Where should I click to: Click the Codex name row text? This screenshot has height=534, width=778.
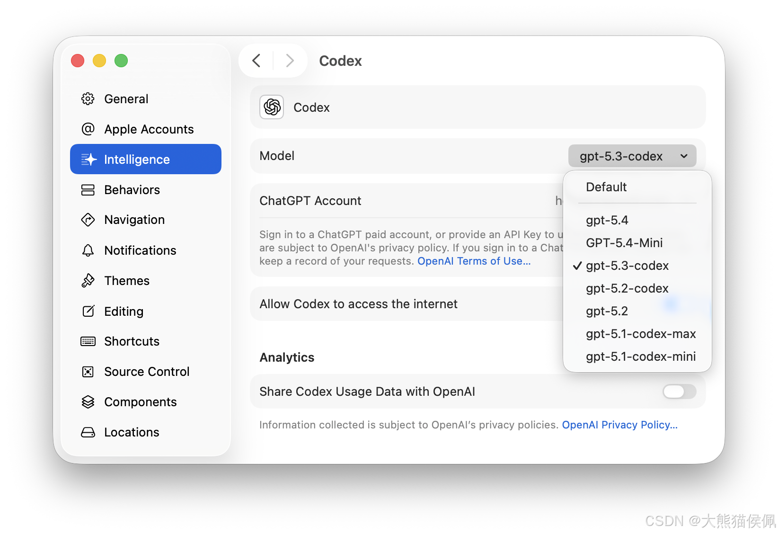(311, 107)
